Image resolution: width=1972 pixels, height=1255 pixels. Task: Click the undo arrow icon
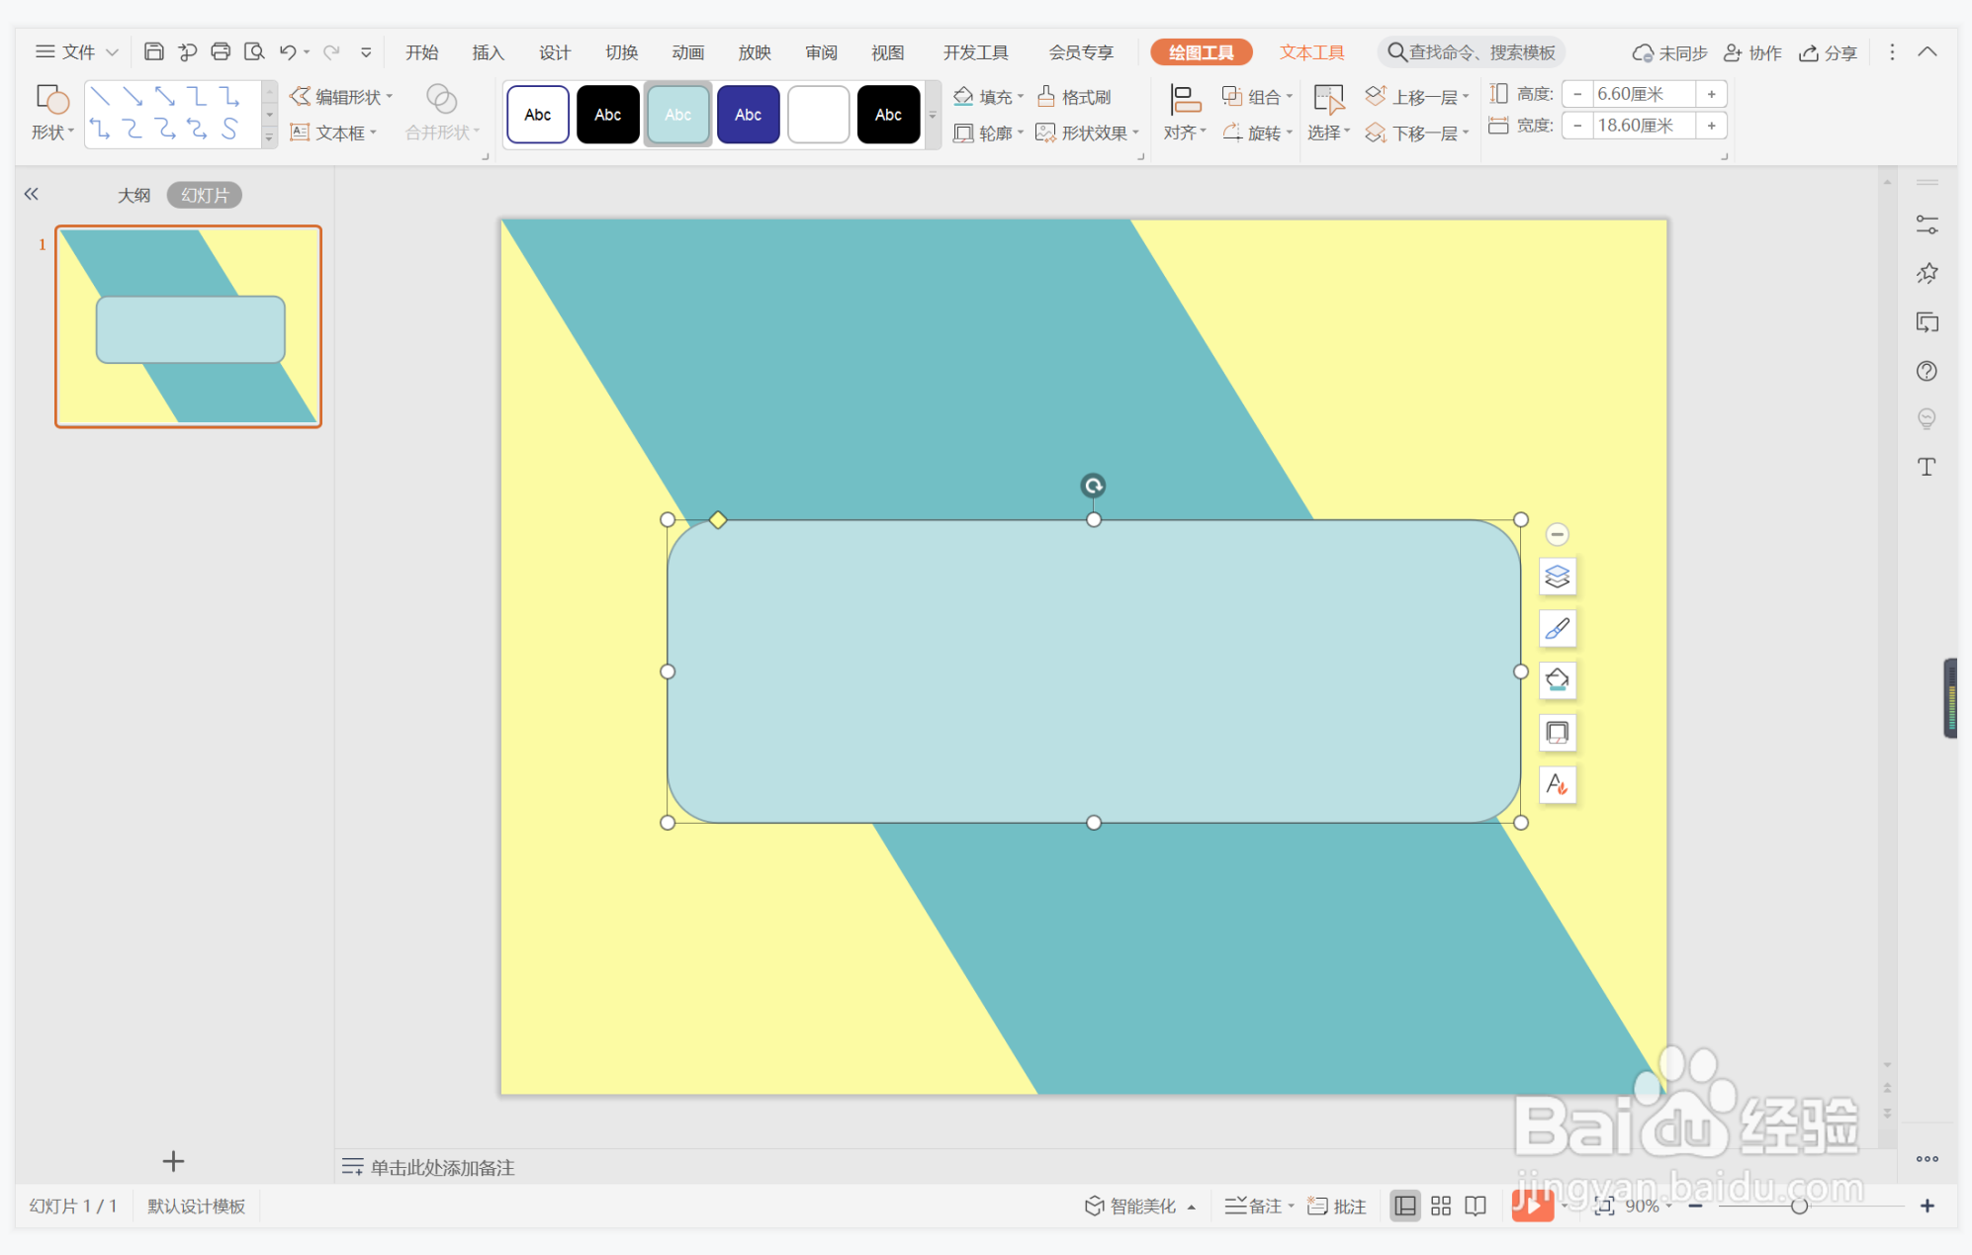point(287,51)
